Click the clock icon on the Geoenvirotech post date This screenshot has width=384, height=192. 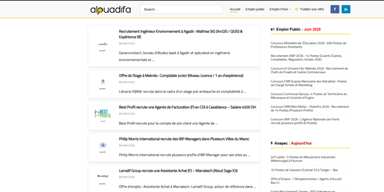tap(120, 44)
